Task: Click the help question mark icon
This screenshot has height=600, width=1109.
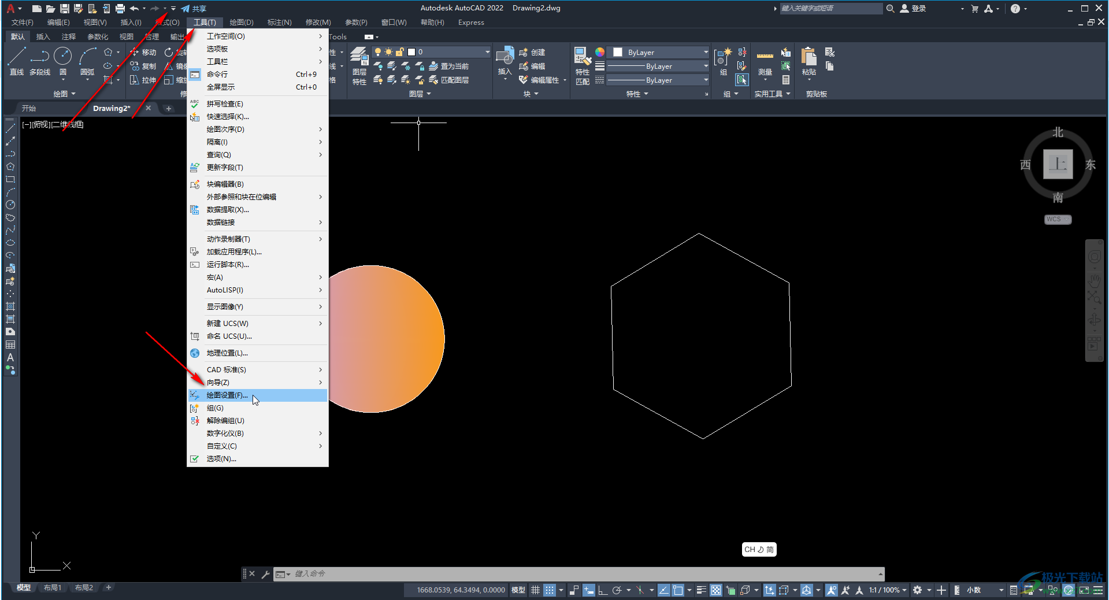Action: 1015,8
